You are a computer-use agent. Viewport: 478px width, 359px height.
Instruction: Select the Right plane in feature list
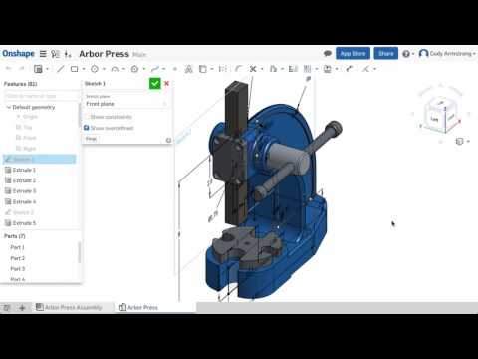pos(26,149)
